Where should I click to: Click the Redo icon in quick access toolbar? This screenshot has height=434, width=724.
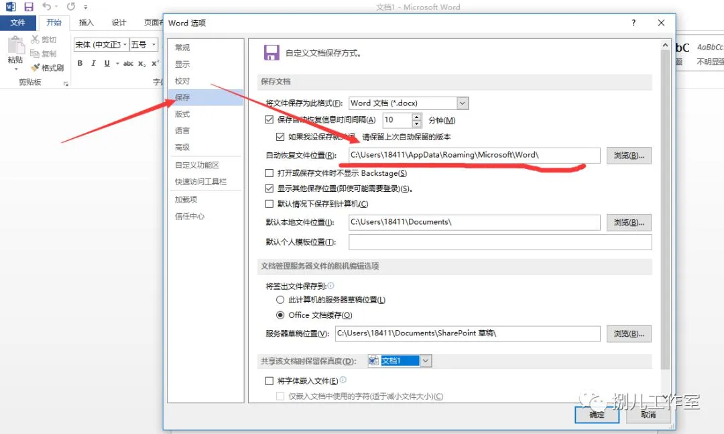click(70, 7)
